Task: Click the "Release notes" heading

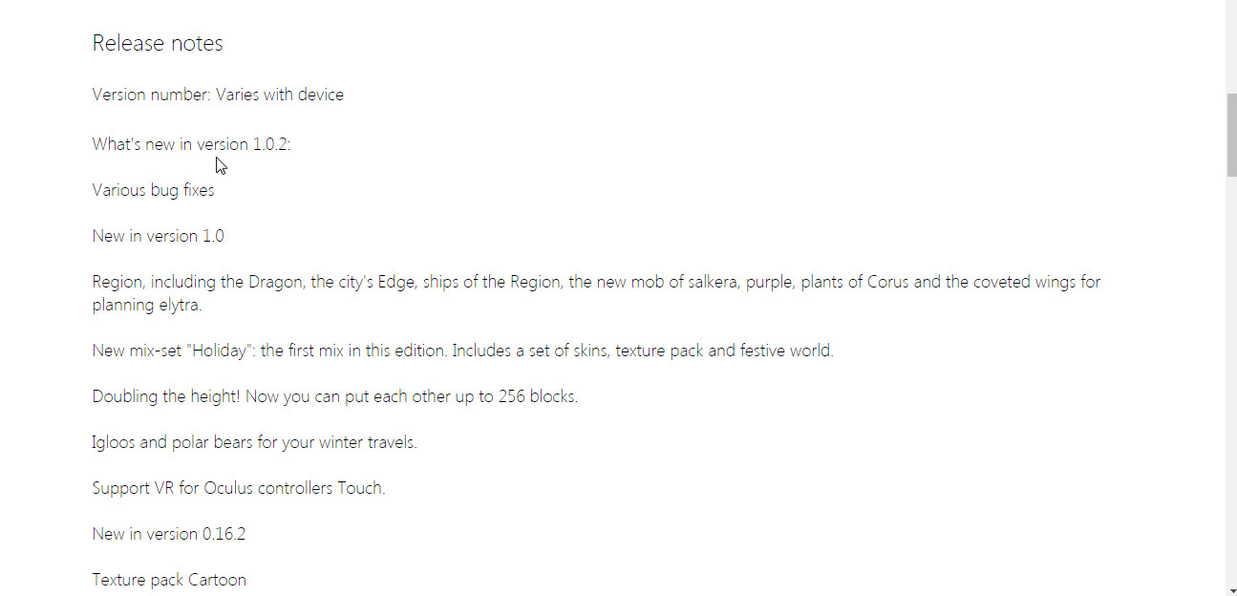Action: pyautogui.click(x=158, y=43)
